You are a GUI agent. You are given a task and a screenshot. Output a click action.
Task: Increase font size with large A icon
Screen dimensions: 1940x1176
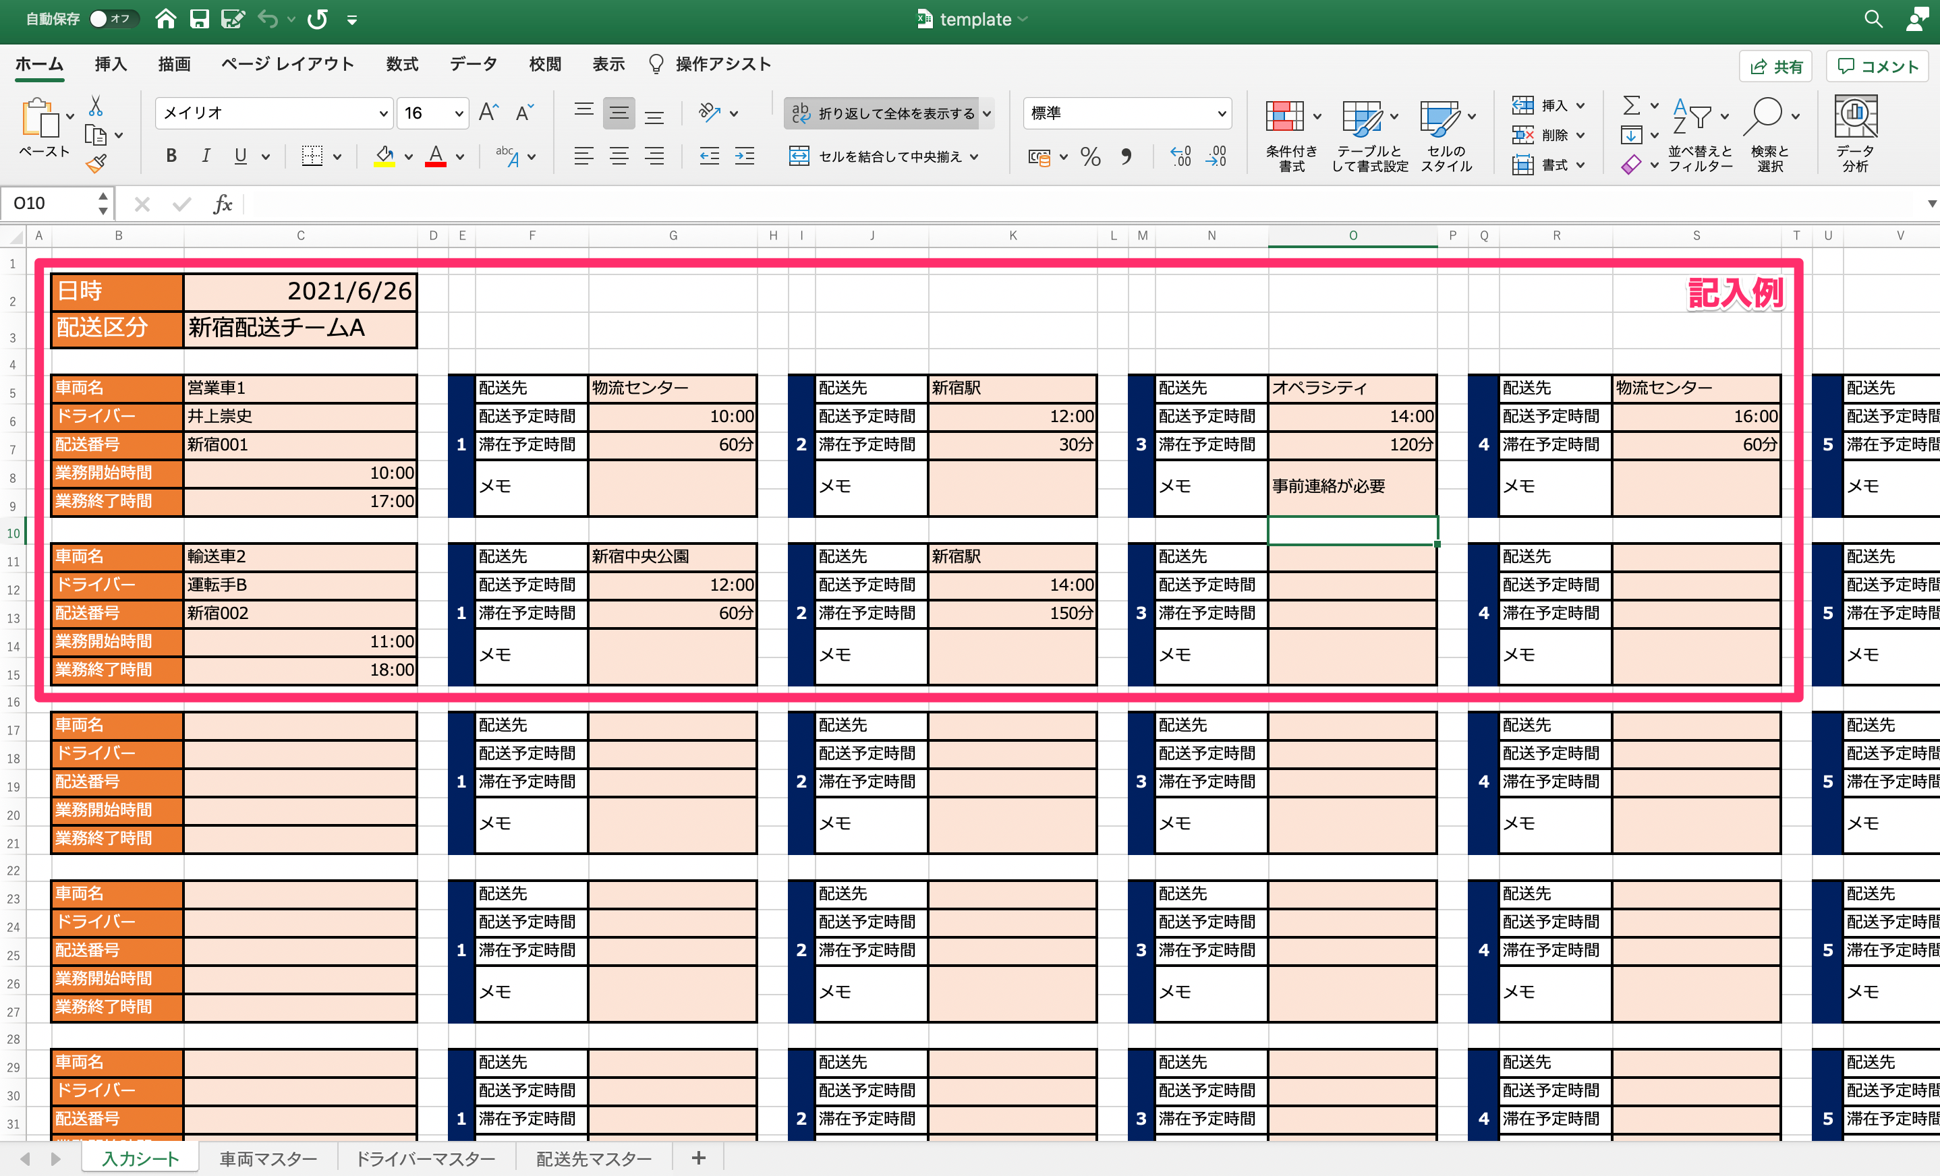[488, 113]
